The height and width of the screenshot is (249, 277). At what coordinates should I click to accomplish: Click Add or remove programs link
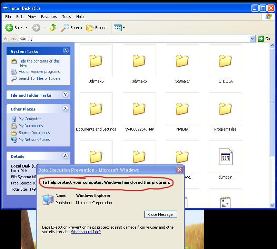tap(39, 71)
